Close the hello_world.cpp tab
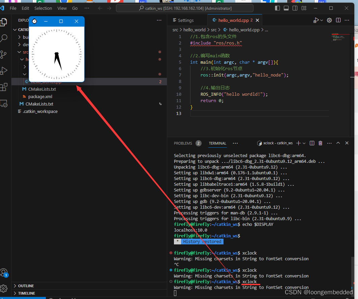358x299 pixels. click(x=257, y=20)
